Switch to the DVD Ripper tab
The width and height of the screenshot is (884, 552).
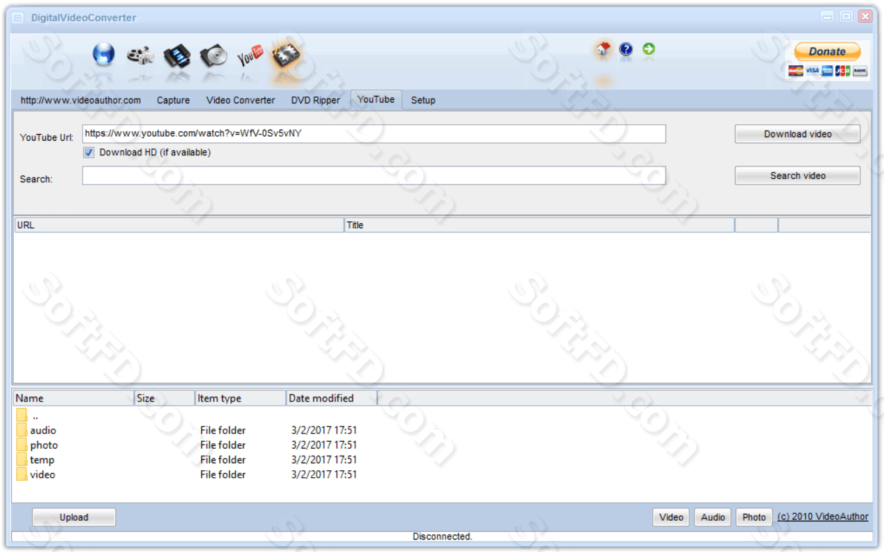pyautogui.click(x=316, y=100)
